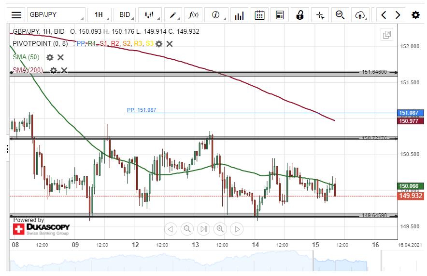This screenshot has width=427, height=276.
Task: Click the 14 date axis label
Action: click(255, 245)
